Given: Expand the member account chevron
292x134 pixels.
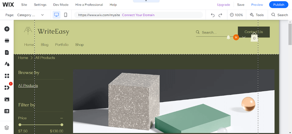Looking at the screenshot, I should click(244, 37).
